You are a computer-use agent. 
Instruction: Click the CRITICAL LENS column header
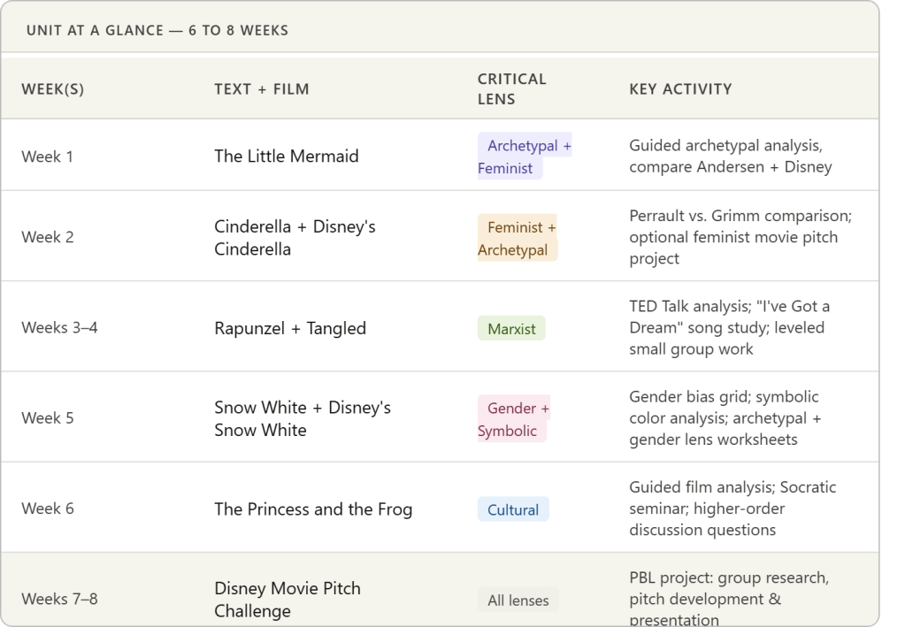[512, 88]
